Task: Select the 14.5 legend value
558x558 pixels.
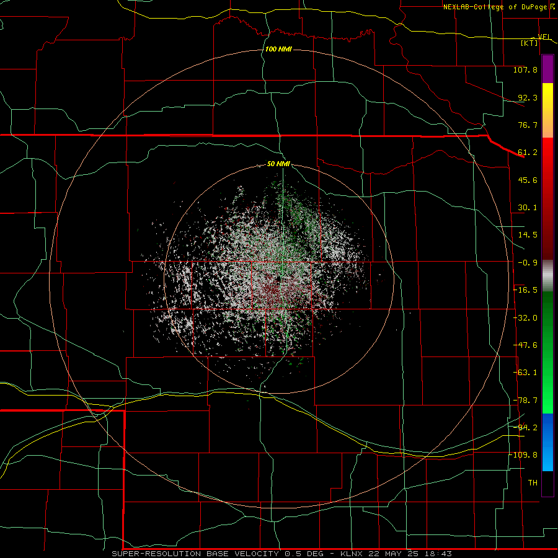Action: click(x=528, y=235)
